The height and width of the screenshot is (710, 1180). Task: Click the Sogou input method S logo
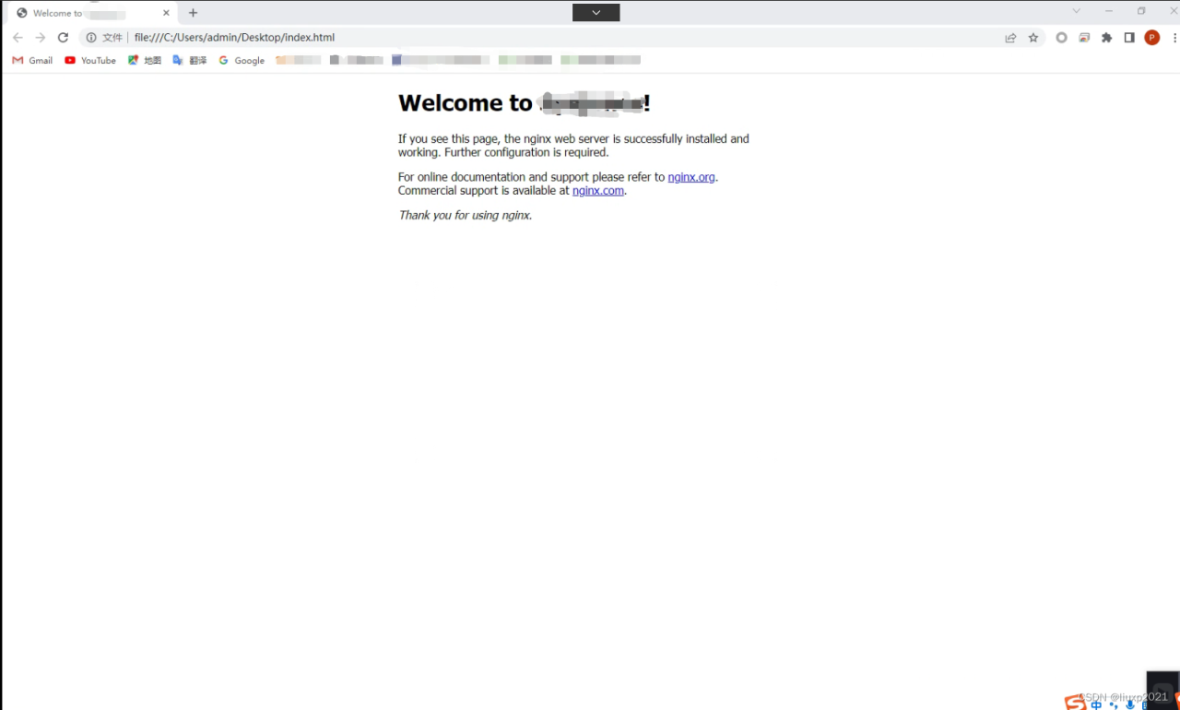click(1075, 703)
